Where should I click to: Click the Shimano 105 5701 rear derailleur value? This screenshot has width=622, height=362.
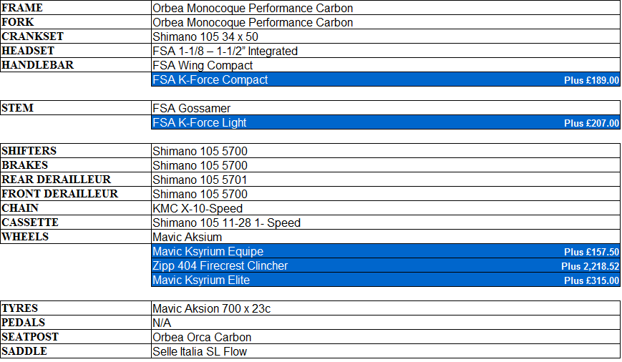200,180
